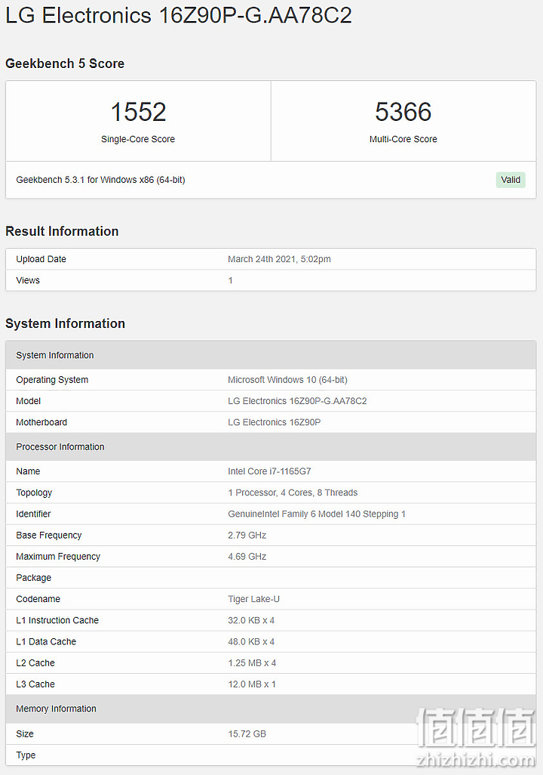Click the Memory Information table header
Image resolution: width=543 pixels, height=775 pixels.
pyautogui.click(x=271, y=709)
